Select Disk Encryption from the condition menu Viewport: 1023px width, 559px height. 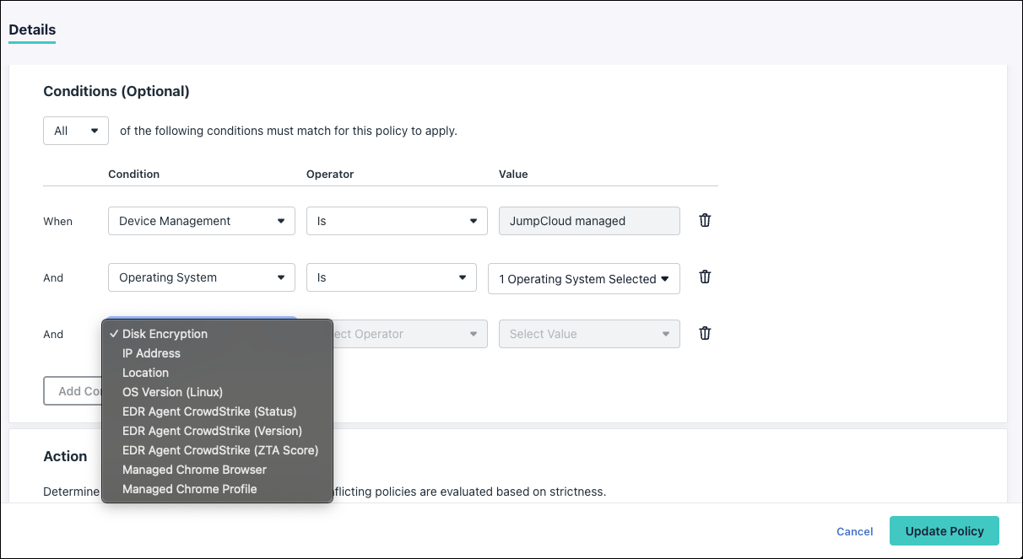(x=165, y=333)
